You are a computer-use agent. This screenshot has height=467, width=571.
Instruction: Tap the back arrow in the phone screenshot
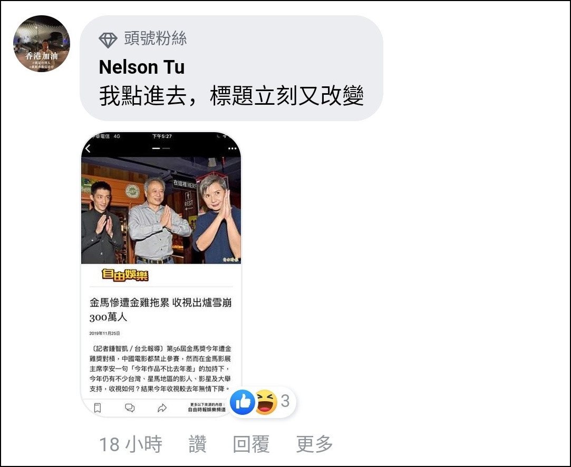click(x=88, y=148)
